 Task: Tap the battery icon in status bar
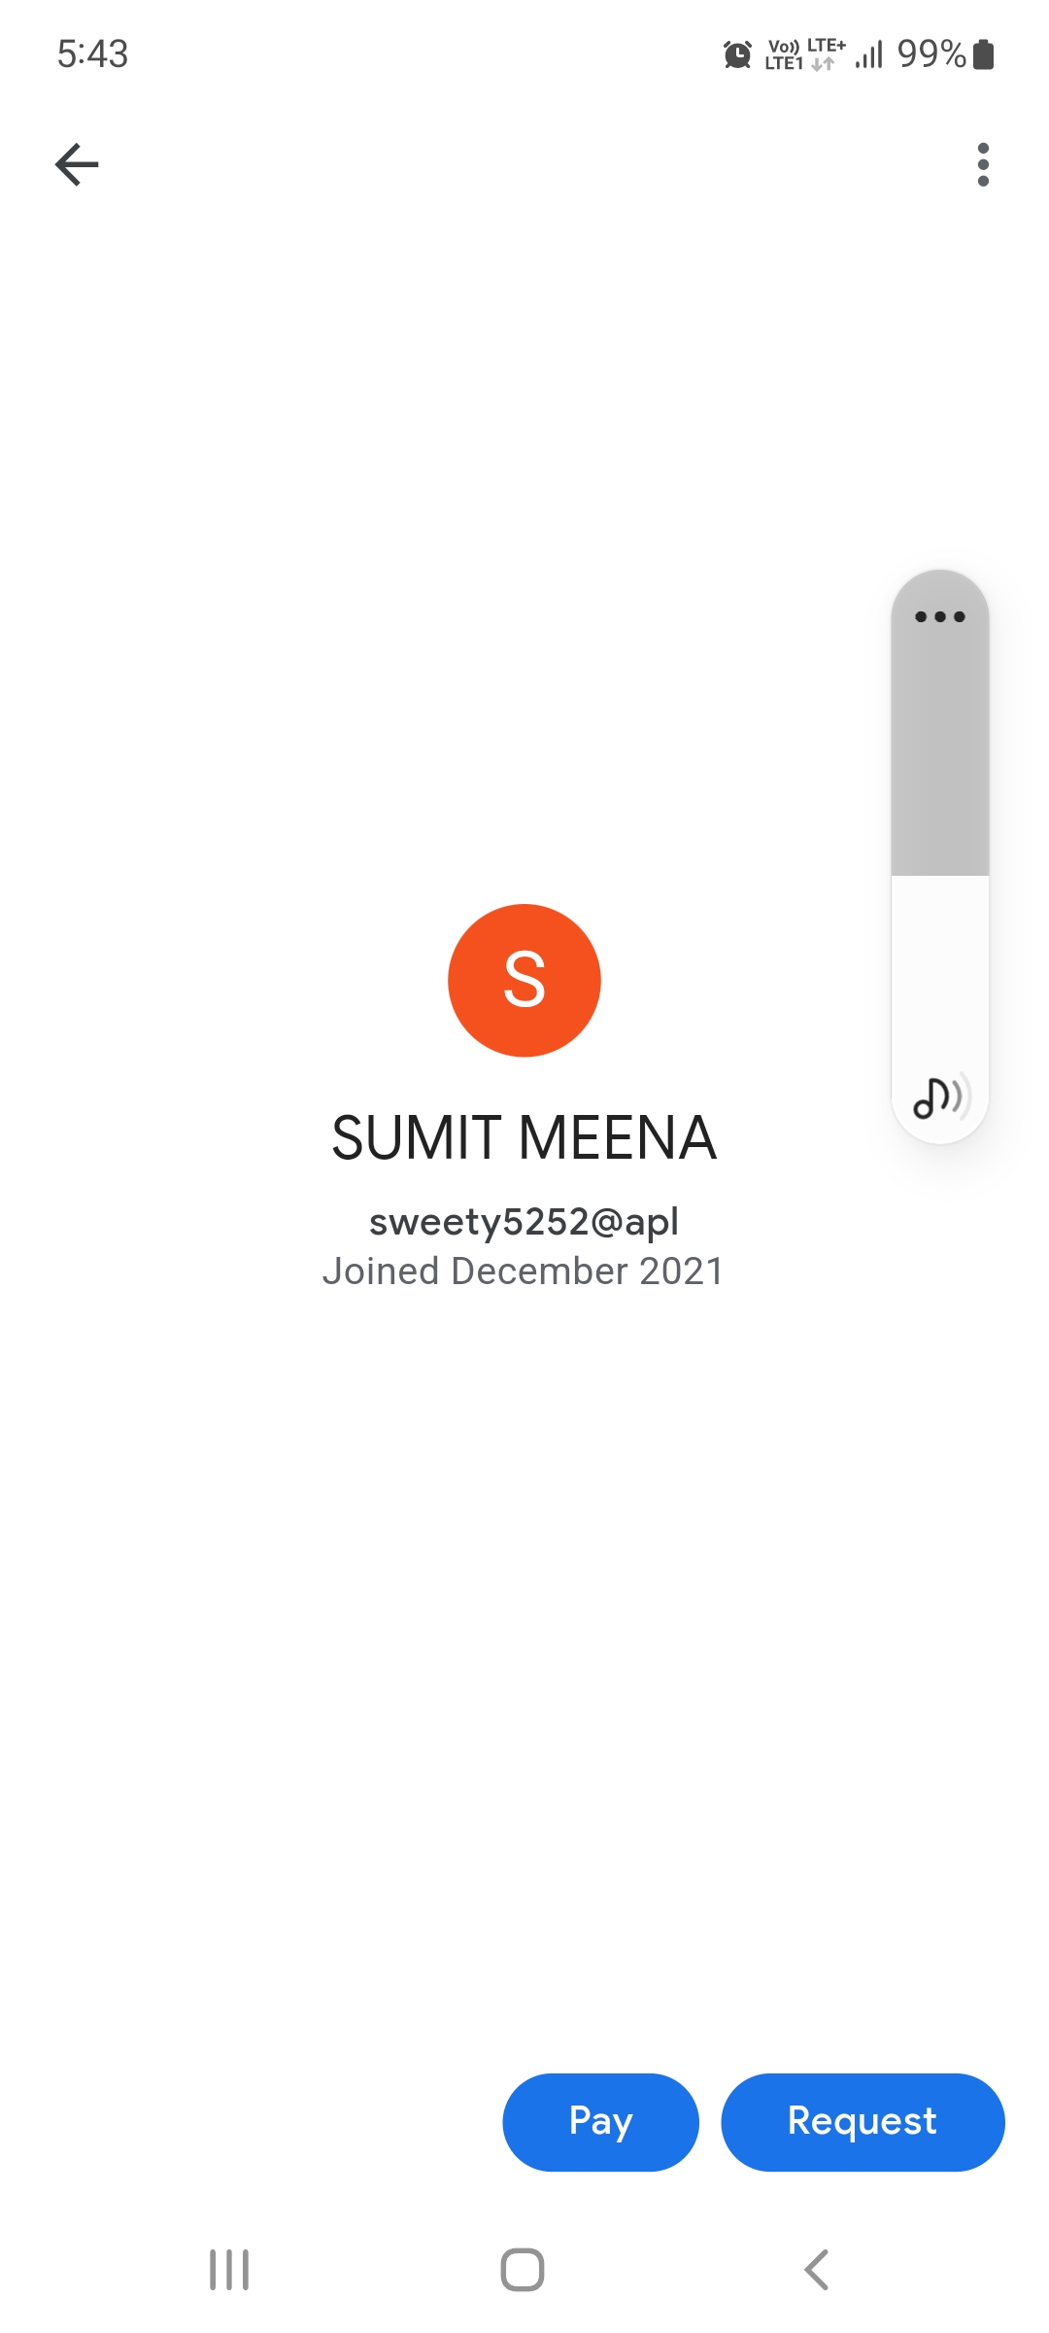[984, 54]
